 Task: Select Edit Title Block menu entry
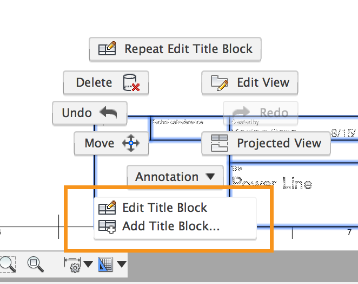click(x=164, y=208)
